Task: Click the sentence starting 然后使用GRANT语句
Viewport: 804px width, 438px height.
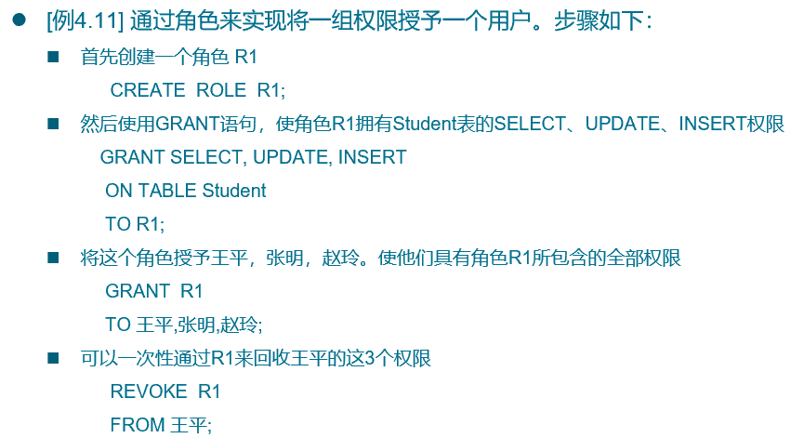Action: (432, 124)
